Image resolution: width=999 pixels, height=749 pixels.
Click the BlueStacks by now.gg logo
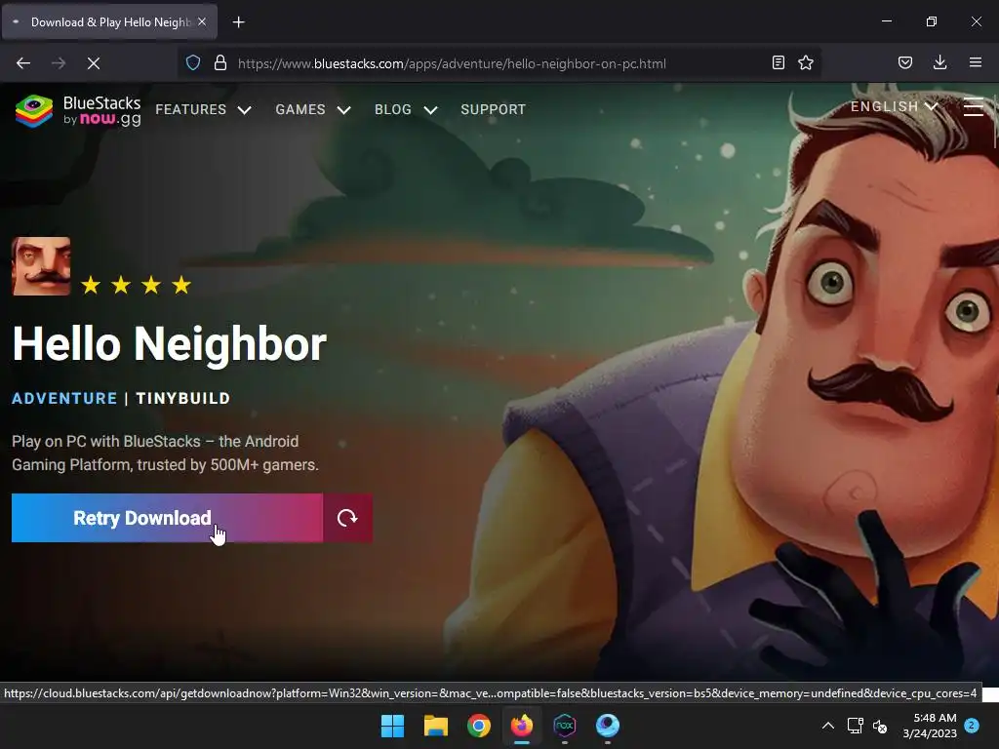[x=78, y=111]
